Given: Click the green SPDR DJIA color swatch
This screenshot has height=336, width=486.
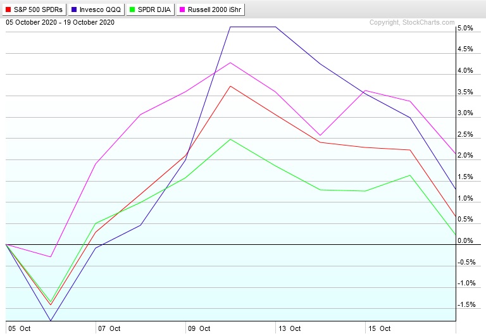Looking at the screenshot, I should pos(132,9).
